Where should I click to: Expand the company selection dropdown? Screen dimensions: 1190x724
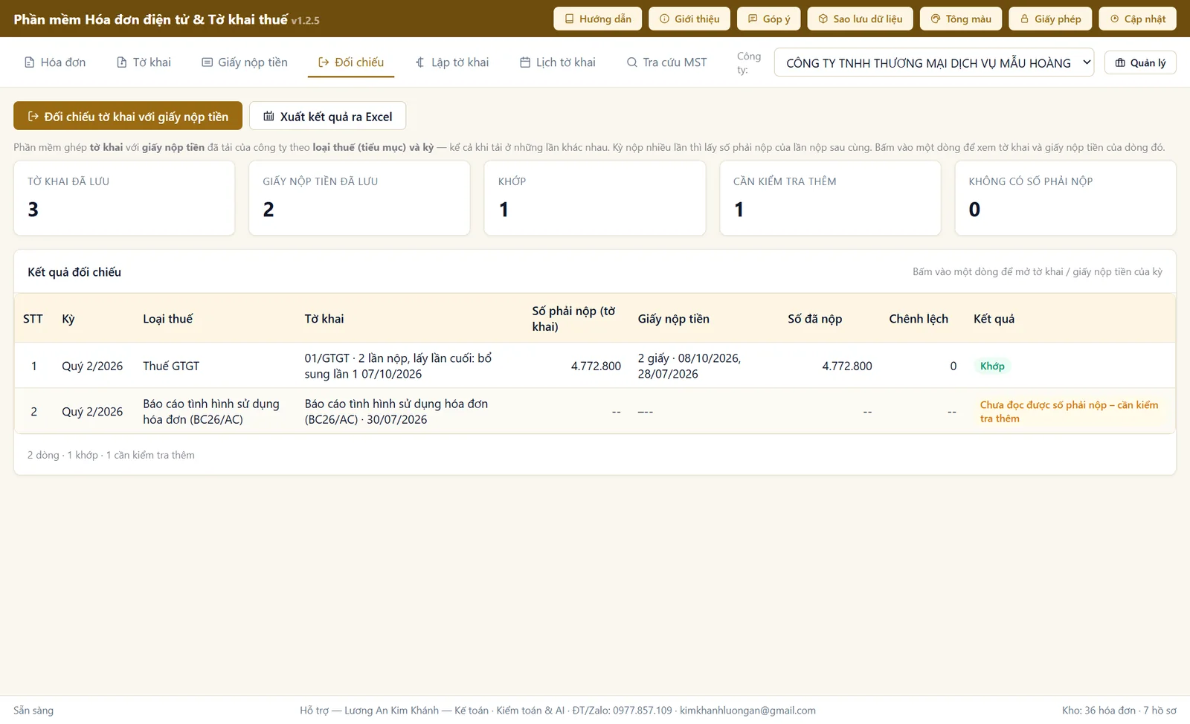pos(934,62)
